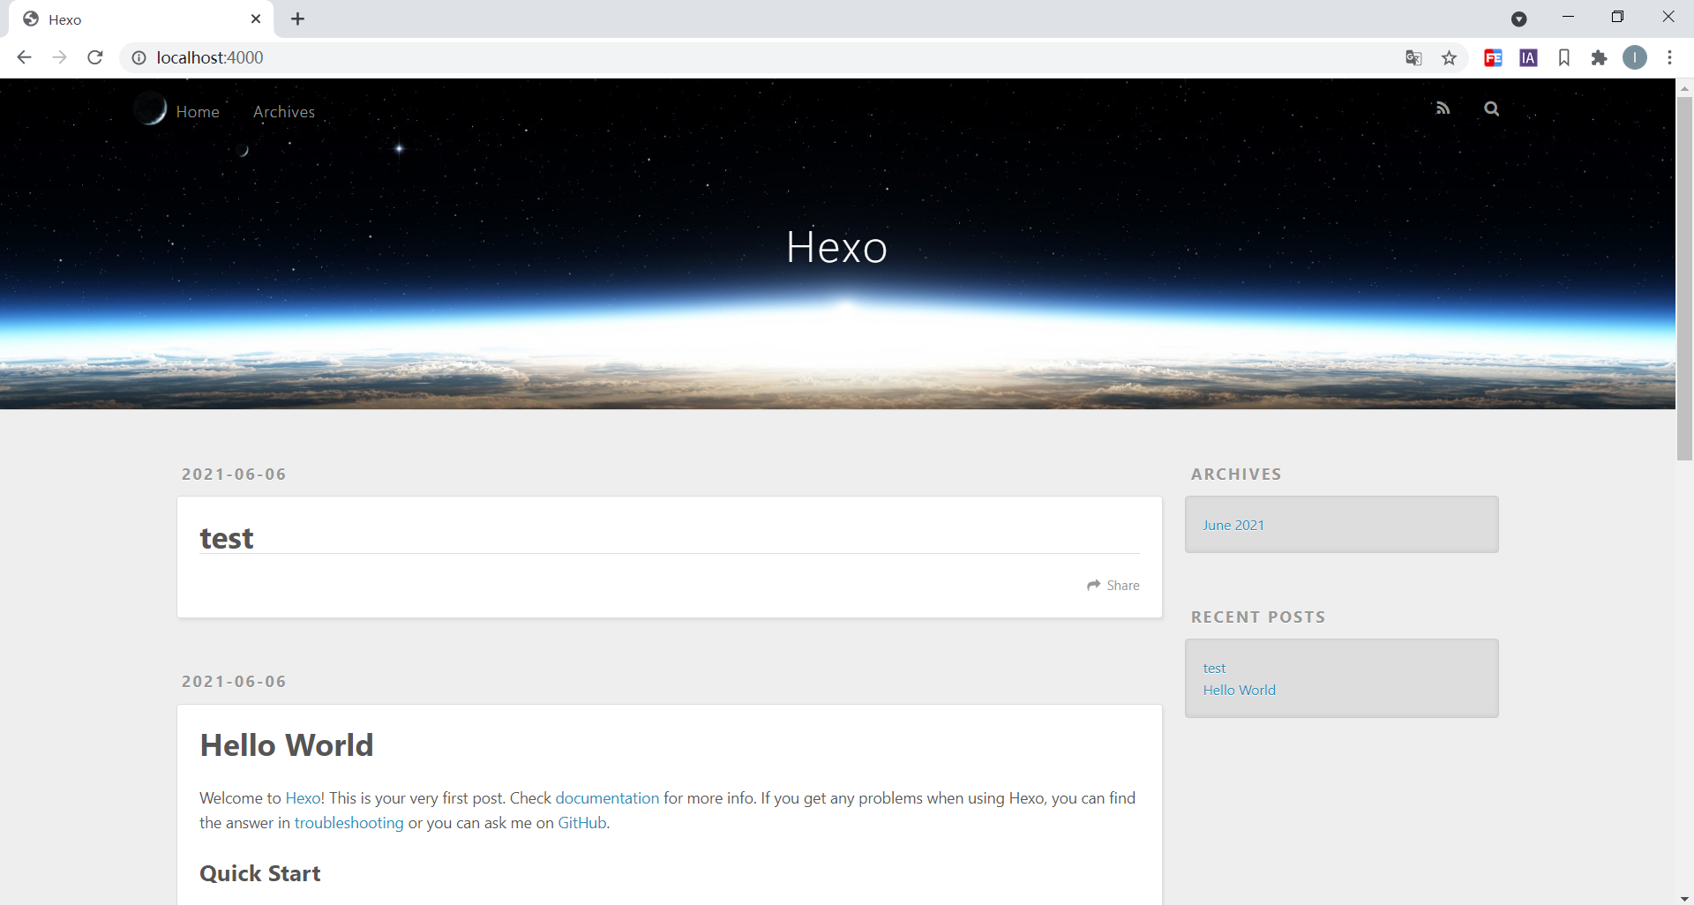Click the Share text on the test post
The width and height of the screenshot is (1694, 905).
click(x=1123, y=585)
